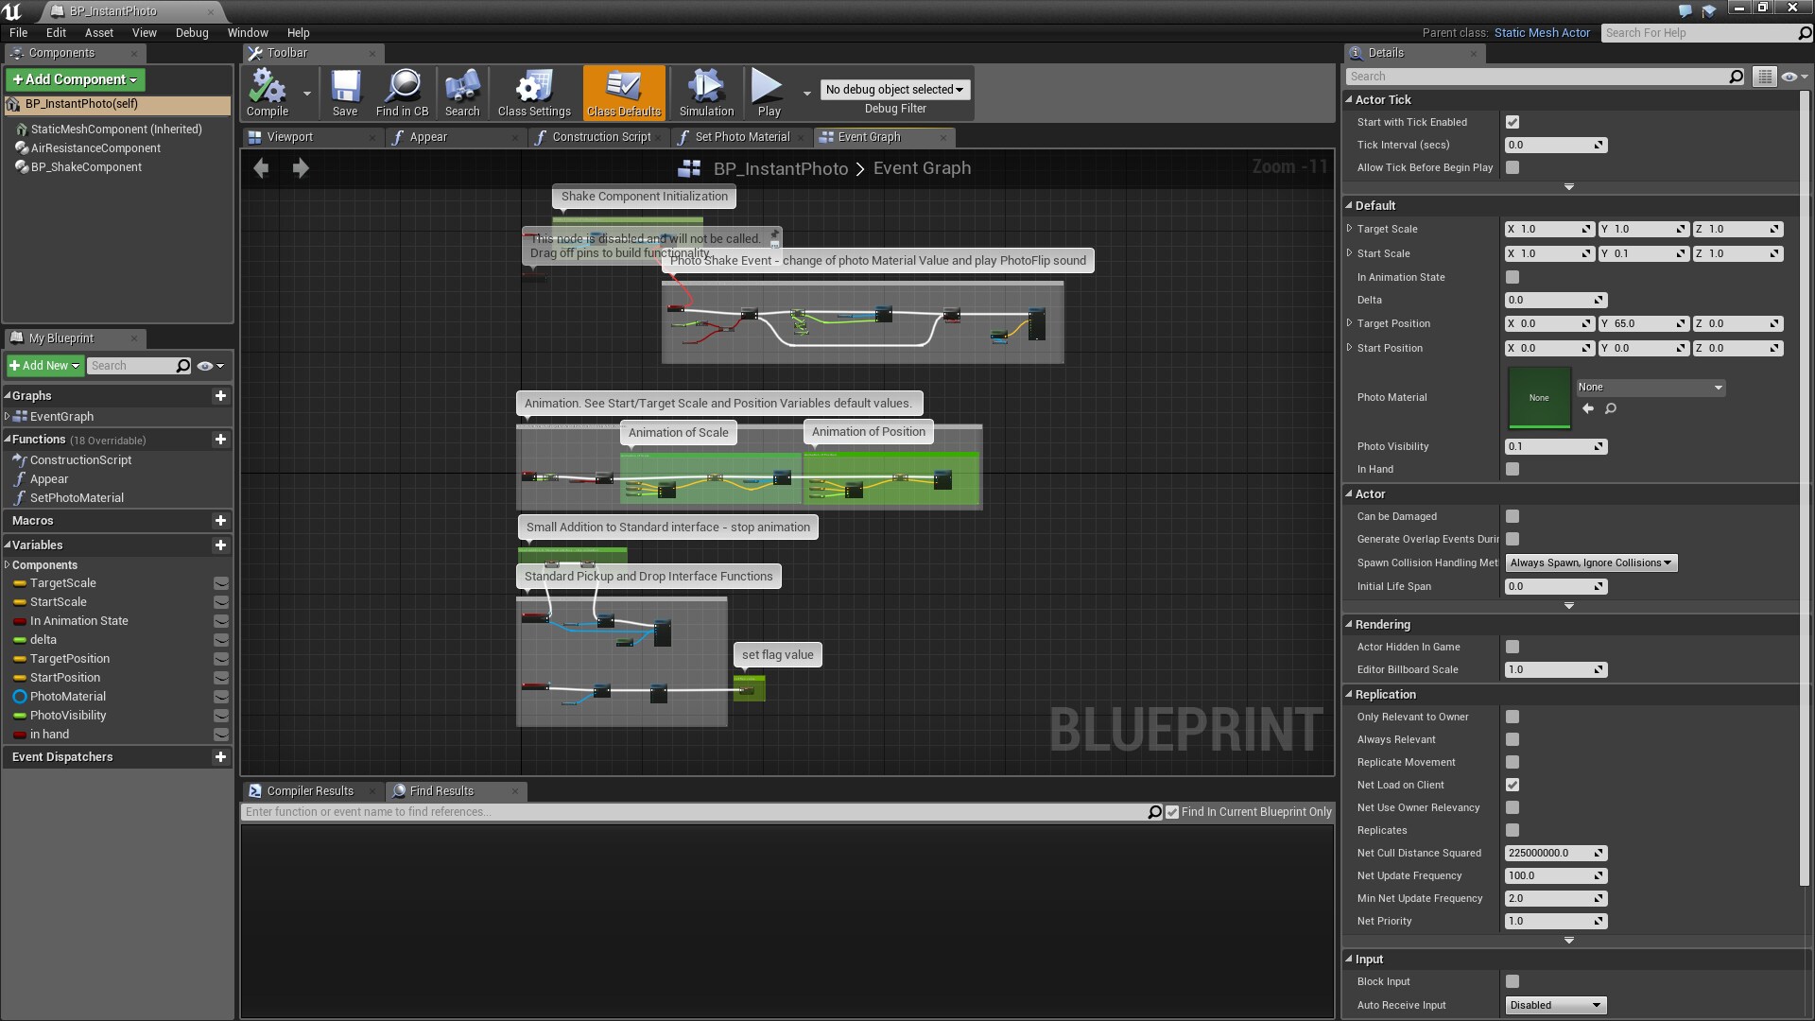
Task: Open Class Defaults
Action: click(x=623, y=92)
